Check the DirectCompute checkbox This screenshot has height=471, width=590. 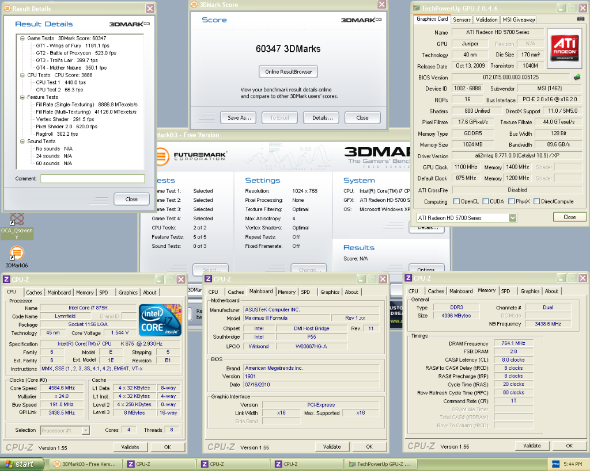(536, 202)
